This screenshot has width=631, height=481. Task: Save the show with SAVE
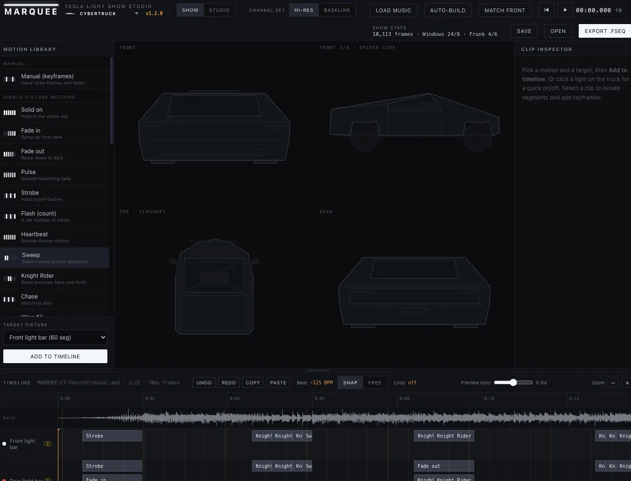tap(524, 31)
